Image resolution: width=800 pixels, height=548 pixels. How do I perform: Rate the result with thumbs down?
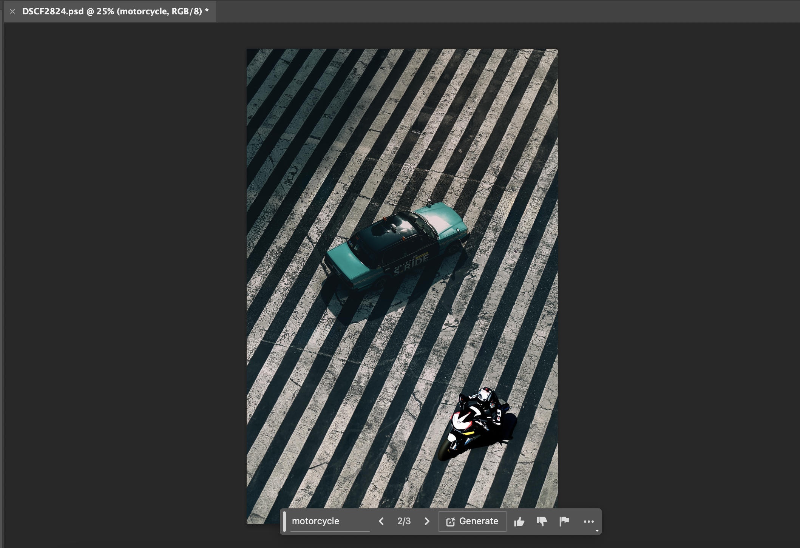pyautogui.click(x=542, y=522)
